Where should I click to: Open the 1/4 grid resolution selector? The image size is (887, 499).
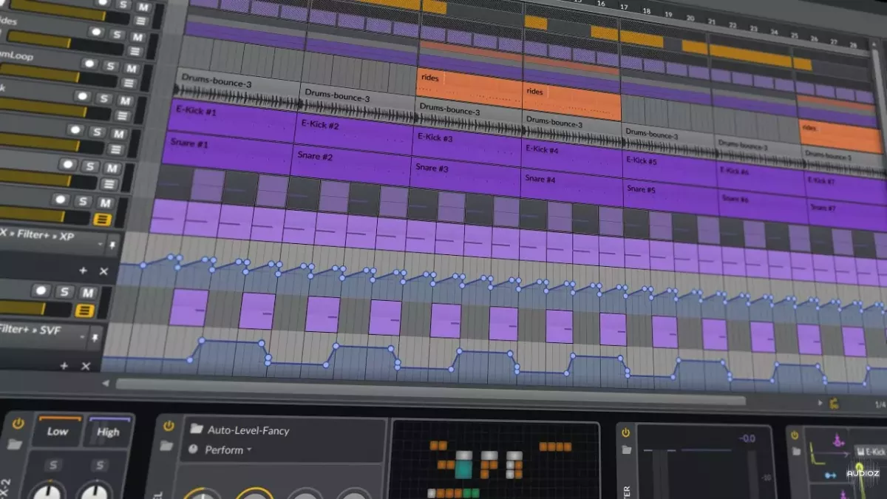click(x=880, y=404)
